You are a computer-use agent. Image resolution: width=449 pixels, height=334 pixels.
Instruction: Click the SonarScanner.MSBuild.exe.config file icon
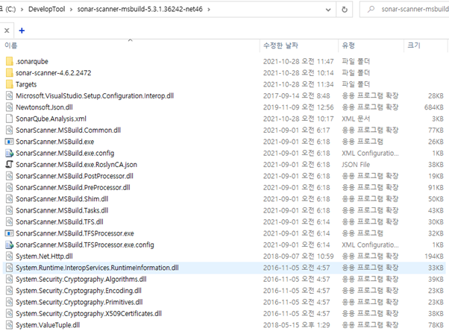coord(10,153)
